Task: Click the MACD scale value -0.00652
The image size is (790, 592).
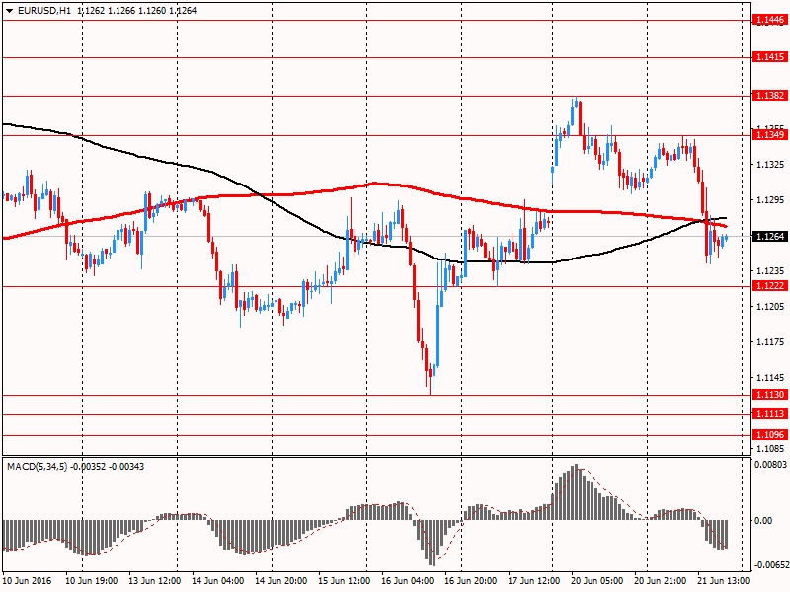Action: tap(770, 564)
